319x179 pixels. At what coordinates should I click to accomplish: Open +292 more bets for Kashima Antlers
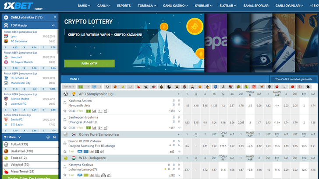(172, 111)
